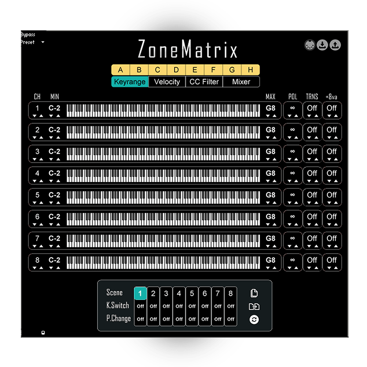Toggle K.Switch off value for scene 8
Screen dimensions: 367x367
[230, 306]
